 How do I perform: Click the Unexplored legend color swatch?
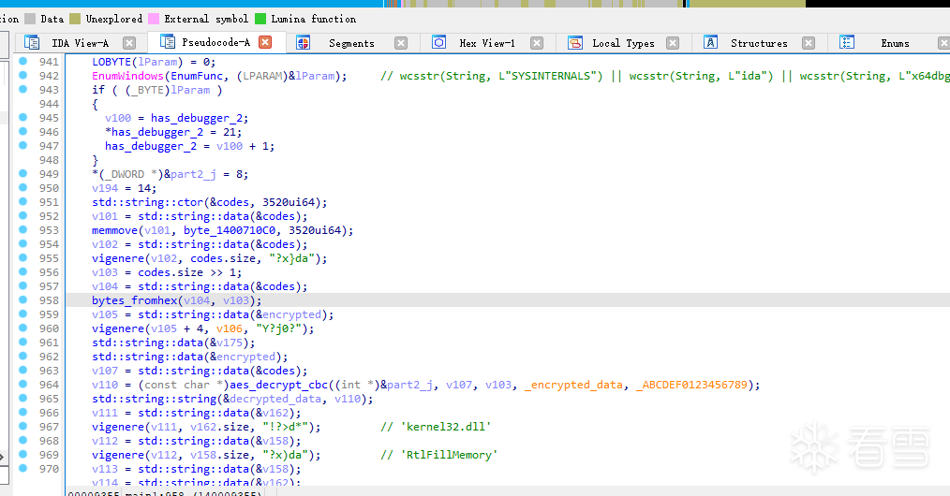[75, 19]
